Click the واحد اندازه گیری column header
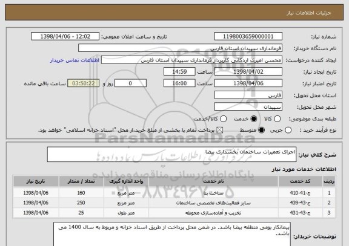Viewport: 349px width, 246px height. point(126,181)
